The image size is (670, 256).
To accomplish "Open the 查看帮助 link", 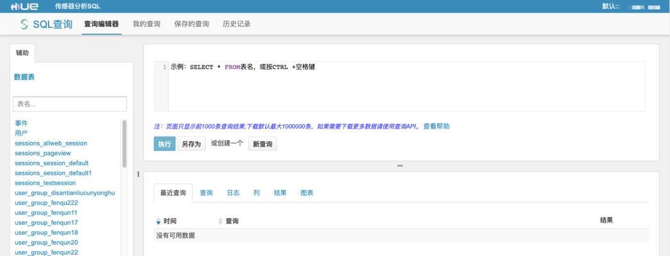I will [436, 127].
